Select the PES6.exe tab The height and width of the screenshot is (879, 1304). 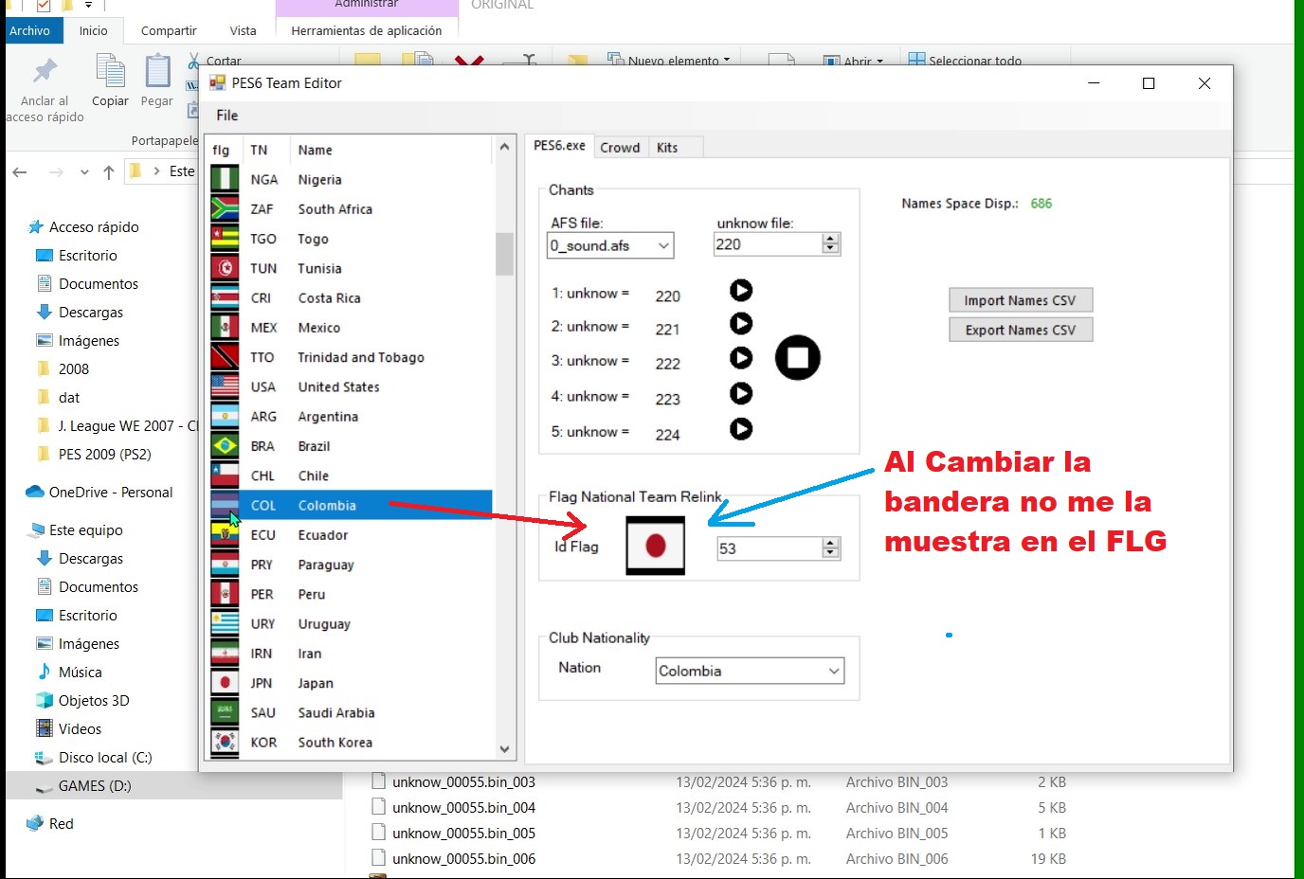coord(559,146)
